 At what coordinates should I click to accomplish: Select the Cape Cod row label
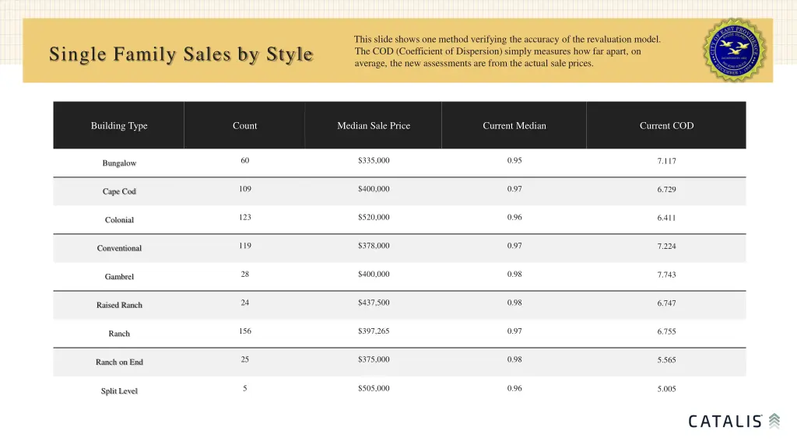(x=119, y=191)
